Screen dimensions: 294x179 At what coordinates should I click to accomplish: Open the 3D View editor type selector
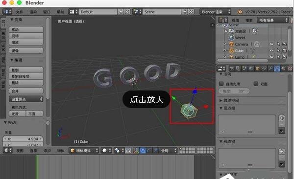point(8,150)
